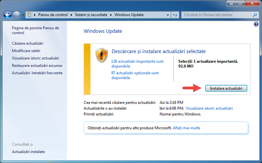Open the recent pages dropdown arrow
This screenshot has width=262, height=163.
23,15
